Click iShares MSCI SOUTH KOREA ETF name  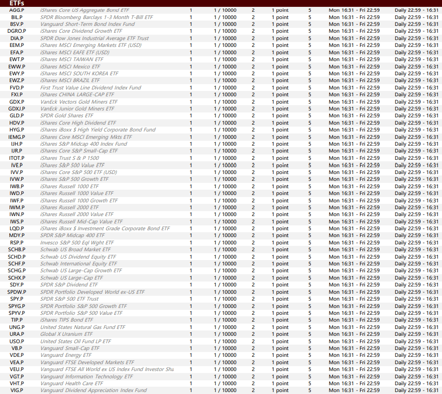tap(79, 73)
